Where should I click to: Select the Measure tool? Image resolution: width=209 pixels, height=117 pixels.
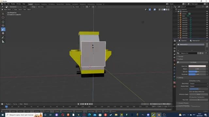[x=3, y=42]
